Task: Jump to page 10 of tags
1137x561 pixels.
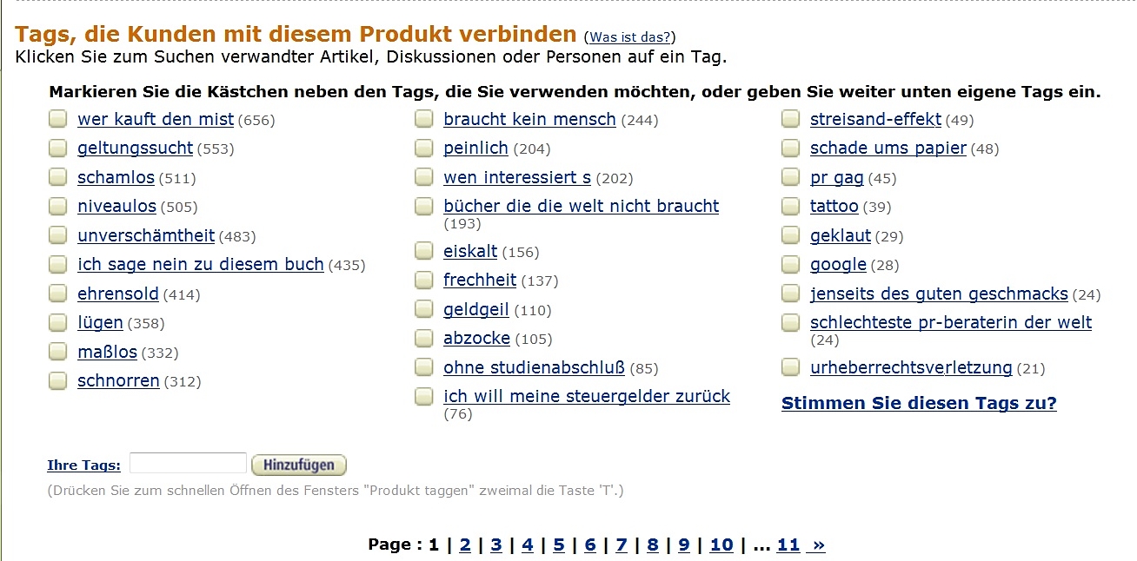Action: (x=721, y=544)
